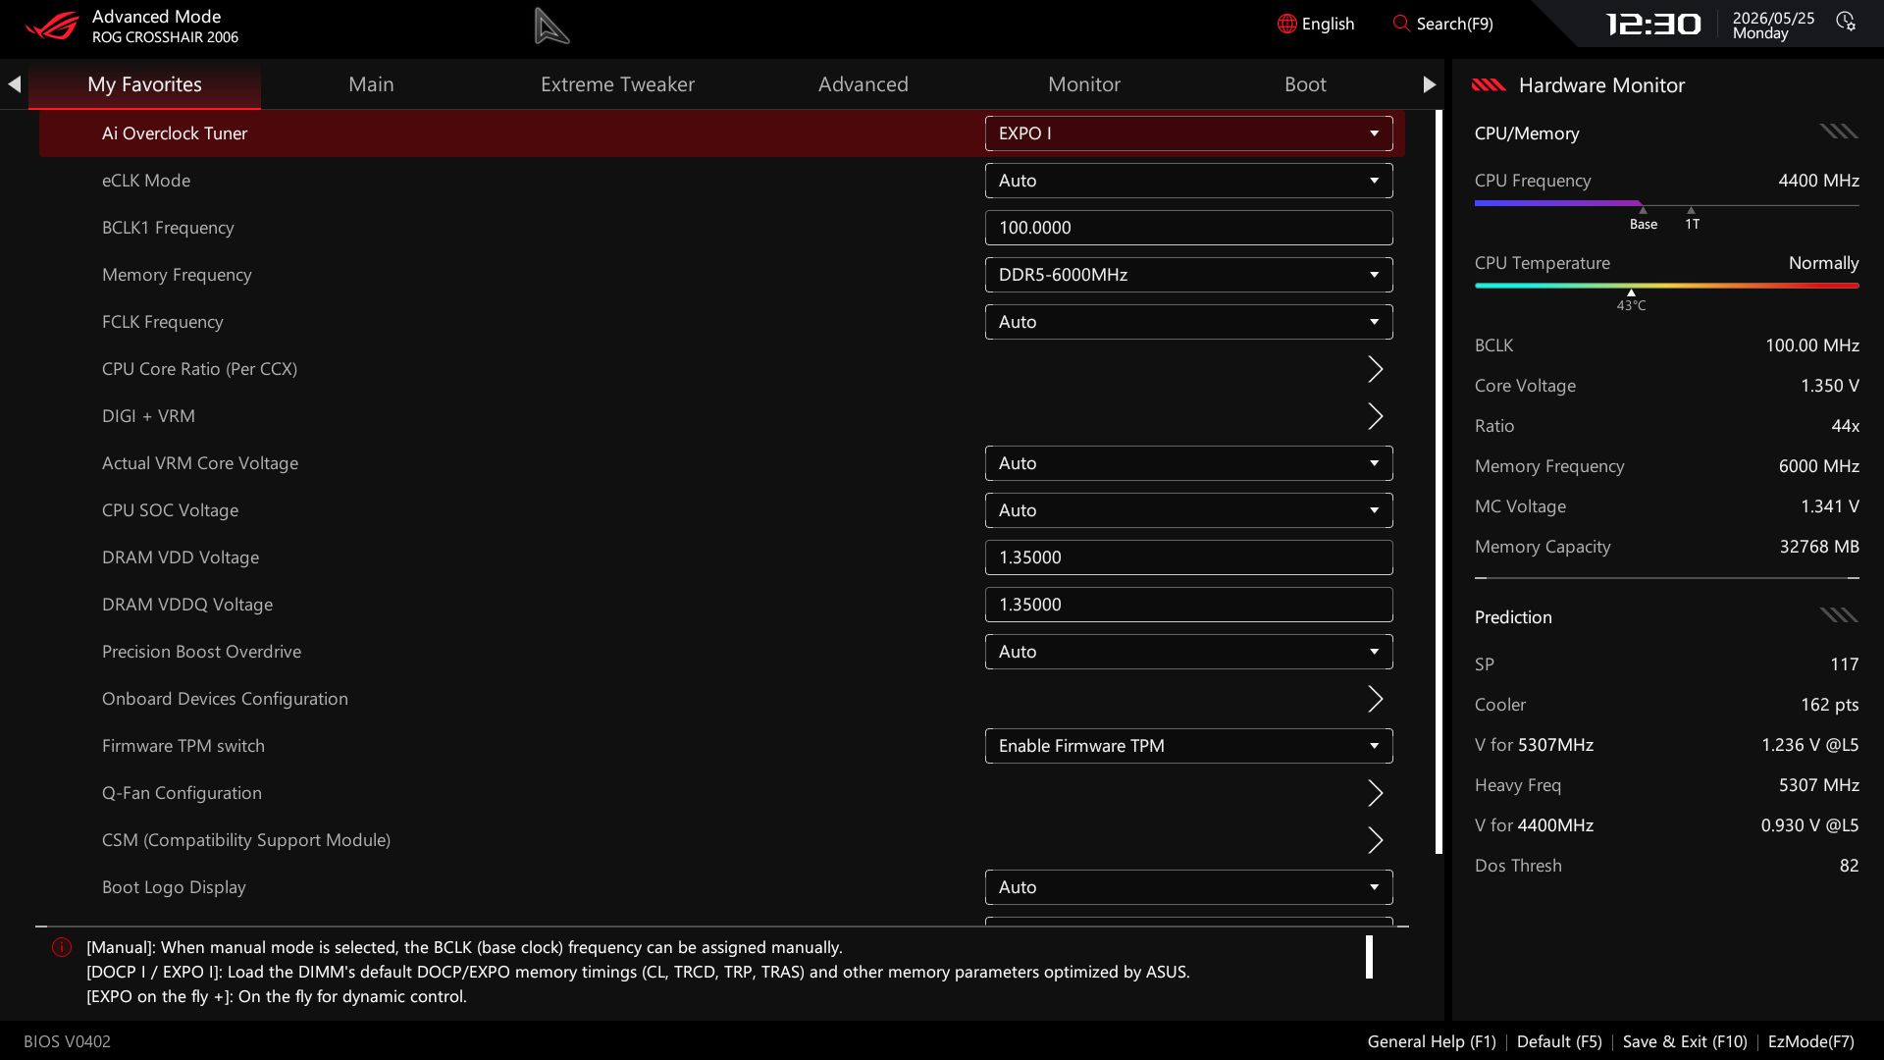Click the Heavy Freq 5307 MHz value
This screenshot has width=1884, height=1060.
click(1819, 785)
